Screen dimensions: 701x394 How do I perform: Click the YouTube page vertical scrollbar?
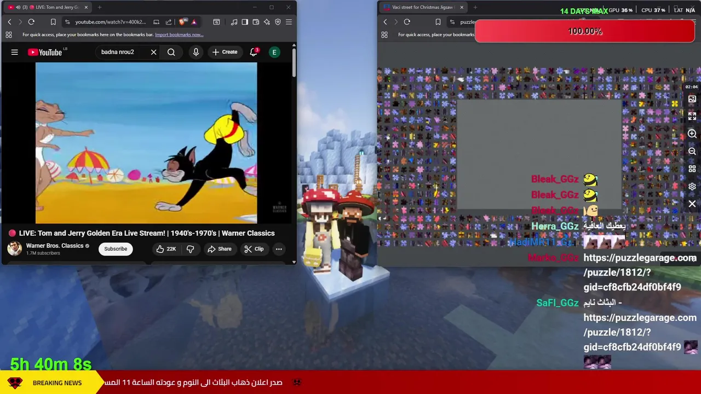294,63
